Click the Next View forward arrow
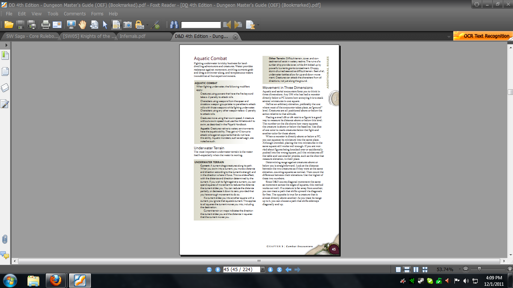The image size is (513, 288). (297, 269)
